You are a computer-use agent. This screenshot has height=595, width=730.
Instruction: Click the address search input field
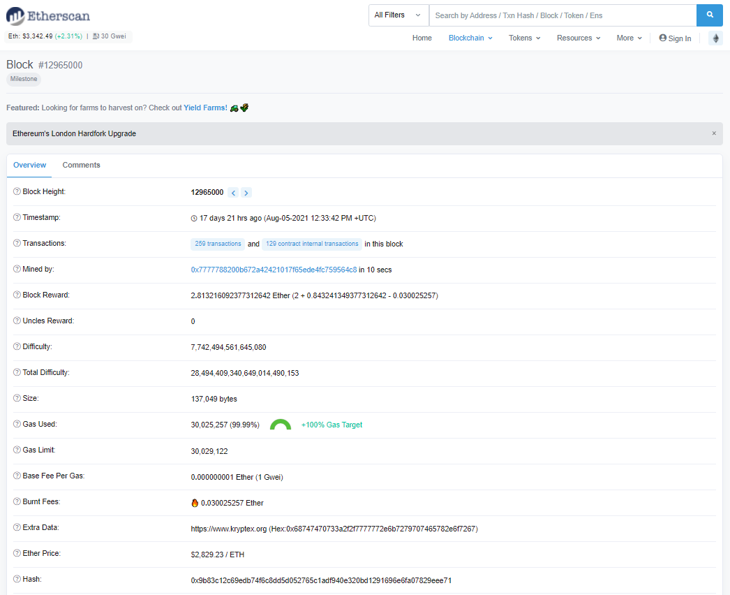(x=562, y=15)
